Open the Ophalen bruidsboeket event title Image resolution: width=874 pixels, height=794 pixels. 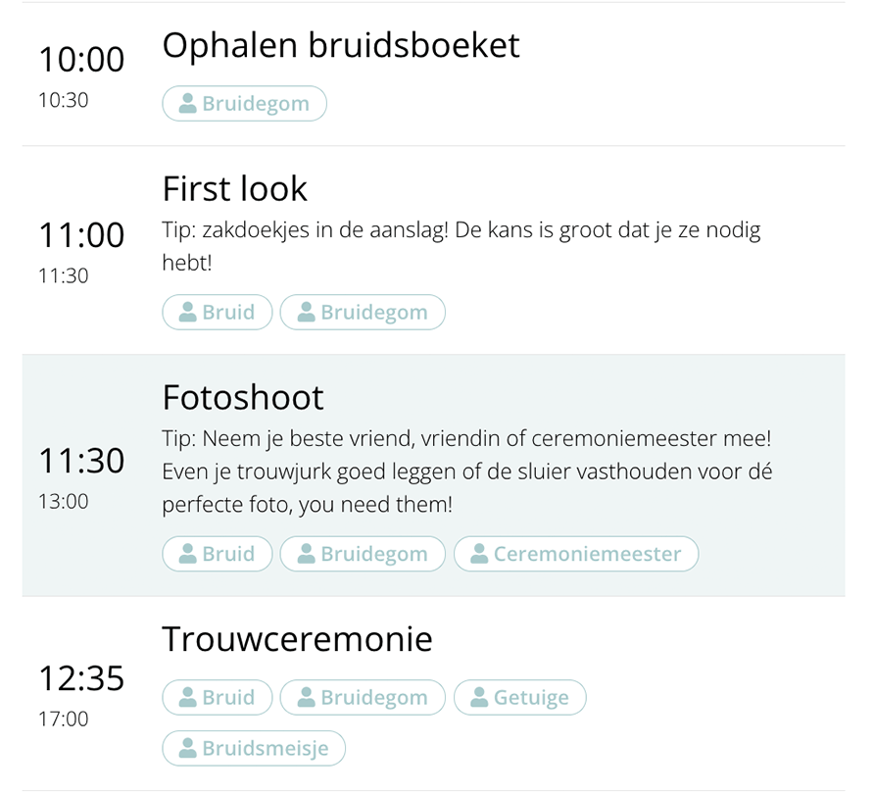pyautogui.click(x=340, y=45)
